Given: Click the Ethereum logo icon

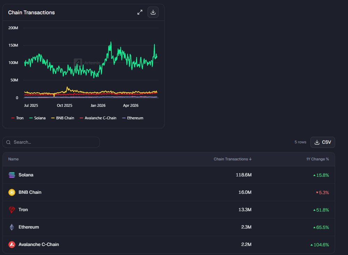Looking at the screenshot, I should 12,227.
